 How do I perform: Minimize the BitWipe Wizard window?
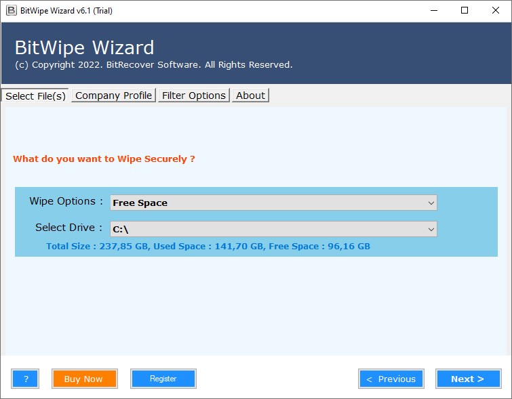tap(434, 10)
